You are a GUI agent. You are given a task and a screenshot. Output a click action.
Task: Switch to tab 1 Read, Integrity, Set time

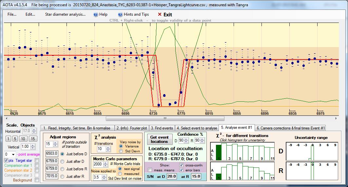[x=77, y=128]
